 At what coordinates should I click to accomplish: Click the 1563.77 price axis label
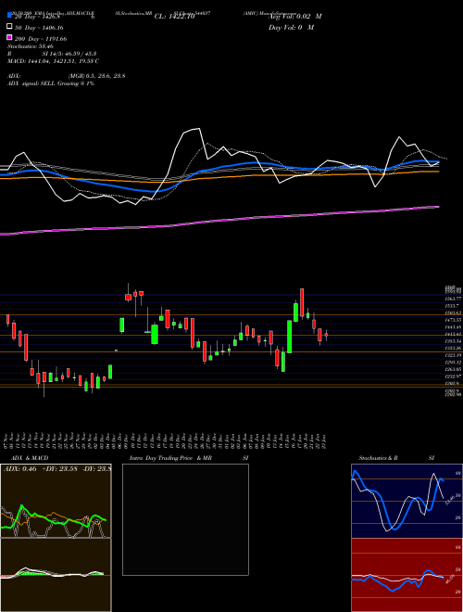pyautogui.click(x=453, y=299)
